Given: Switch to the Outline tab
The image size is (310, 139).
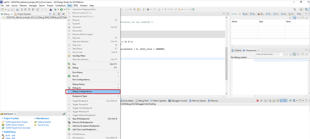Looking at the screenshot, I should 236,50.
